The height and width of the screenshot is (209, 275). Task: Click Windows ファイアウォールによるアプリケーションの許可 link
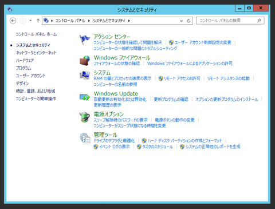190,64
